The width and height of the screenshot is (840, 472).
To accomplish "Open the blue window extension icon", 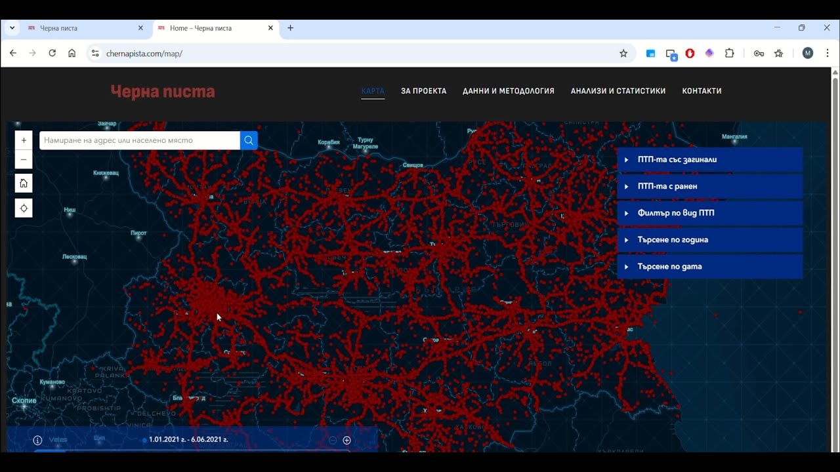I will (650, 54).
